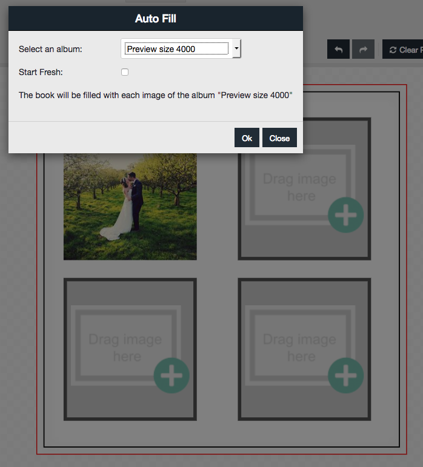
Task: Click the redo arrow button
Action: pyautogui.click(x=363, y=50)
